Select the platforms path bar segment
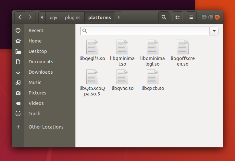This screenshot has width=235, height=161. 100,18
